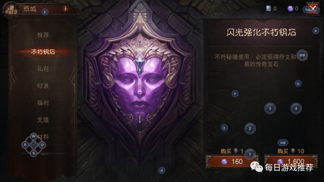Tap the A key overlay on the D-pad

tap(25, 145)
